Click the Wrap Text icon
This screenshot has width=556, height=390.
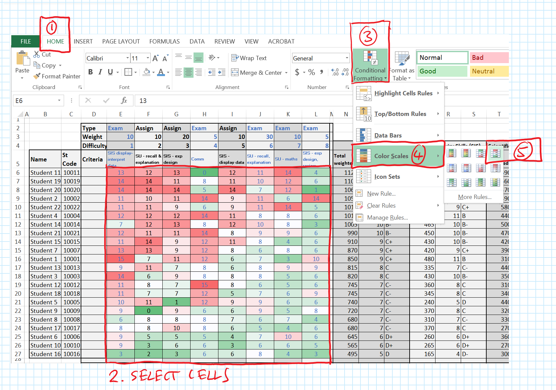pos(235,58)
